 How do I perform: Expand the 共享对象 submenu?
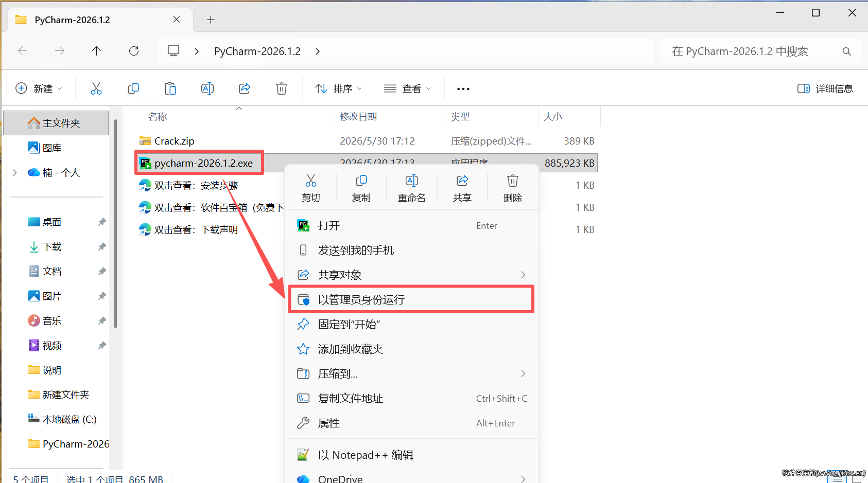523,275
